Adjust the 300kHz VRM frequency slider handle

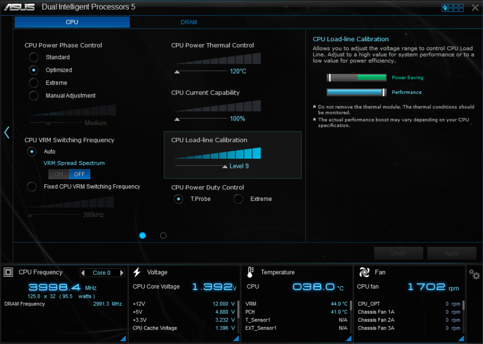tap(30, 215)
